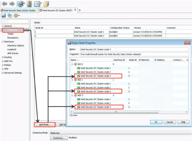
Task: Open the traffic light status icon
Action: tap(29, 4)
